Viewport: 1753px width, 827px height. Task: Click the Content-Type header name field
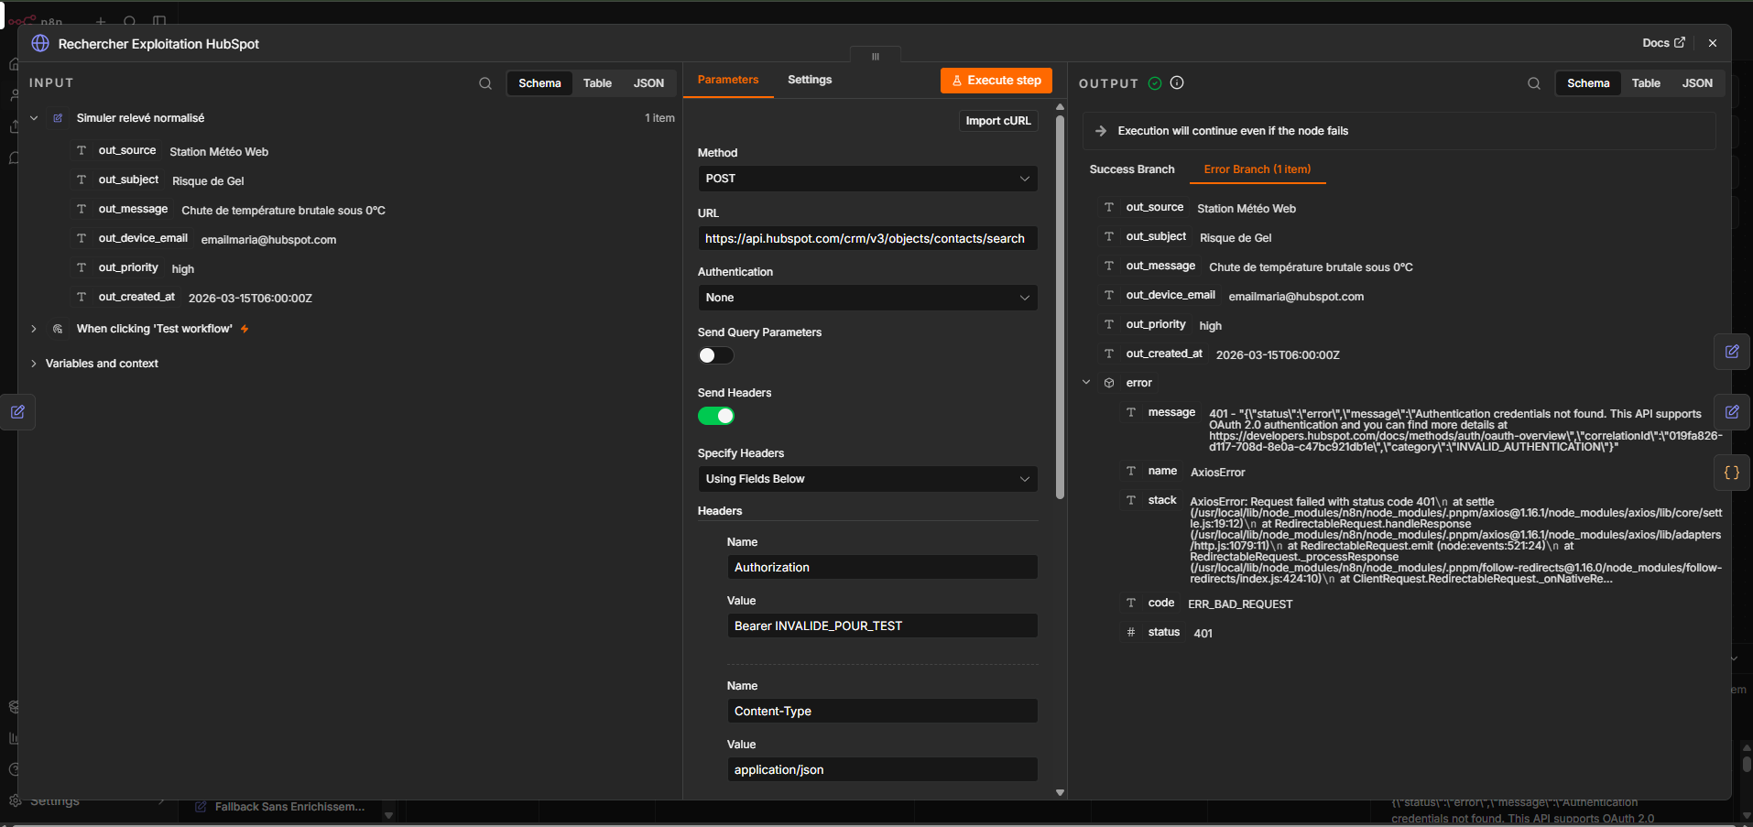point(882,712)
